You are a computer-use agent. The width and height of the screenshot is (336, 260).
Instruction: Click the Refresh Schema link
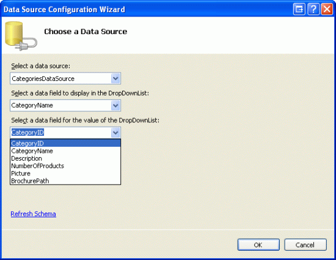point(33,214)
